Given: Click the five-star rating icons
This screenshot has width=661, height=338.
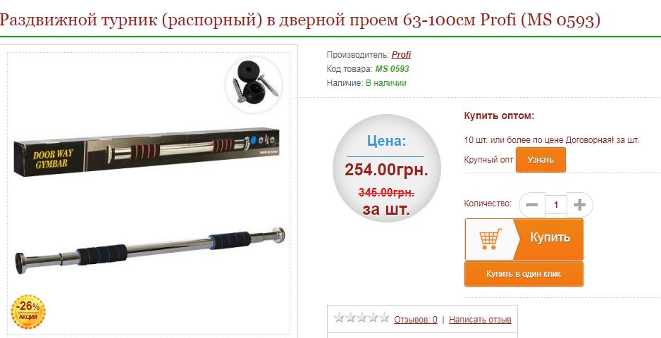Looking at the screenshot, I should tap(361, 318).
